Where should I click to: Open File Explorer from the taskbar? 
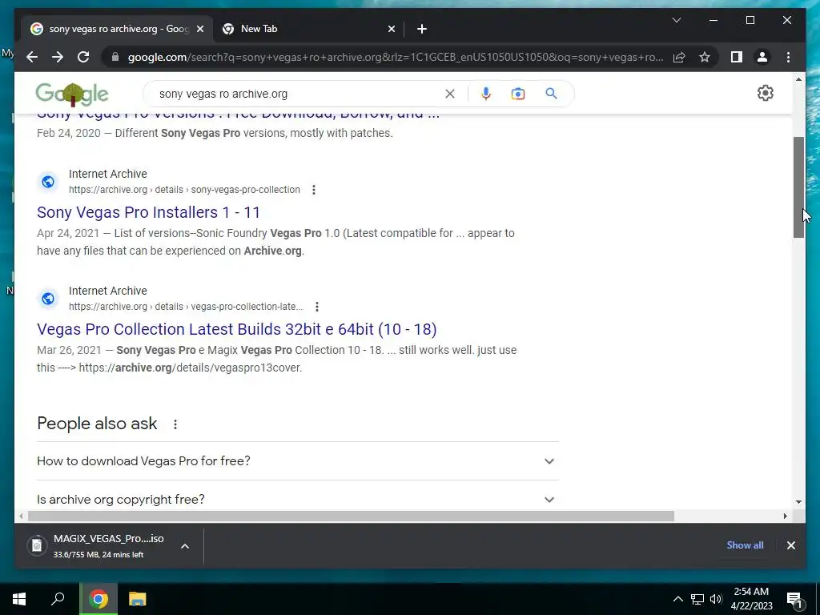pos(137,599)
